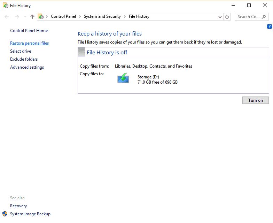Open Advanced settings
Viewport: 273px width, 223px height.
click(x=27, y=67)
